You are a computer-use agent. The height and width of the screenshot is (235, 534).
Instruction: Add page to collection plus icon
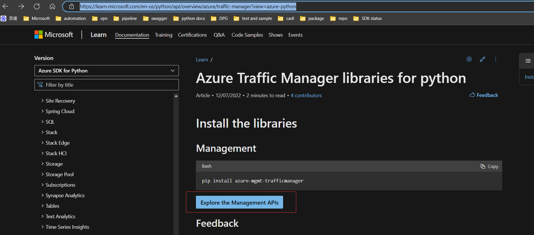469,59
